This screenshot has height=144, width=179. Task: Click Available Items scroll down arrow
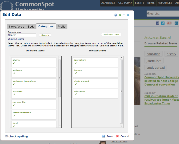click(x=60, y=126)
